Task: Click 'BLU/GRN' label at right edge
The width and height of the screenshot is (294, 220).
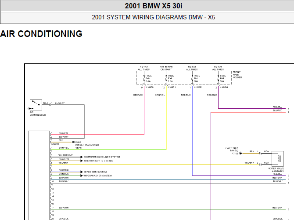Action: pyautogui.click(x=277, y=177)
